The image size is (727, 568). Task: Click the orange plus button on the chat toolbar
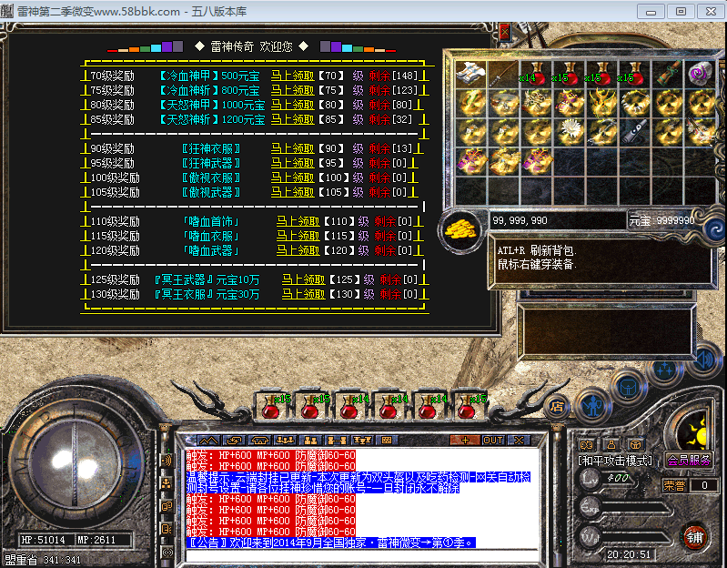tap(465, 440)
